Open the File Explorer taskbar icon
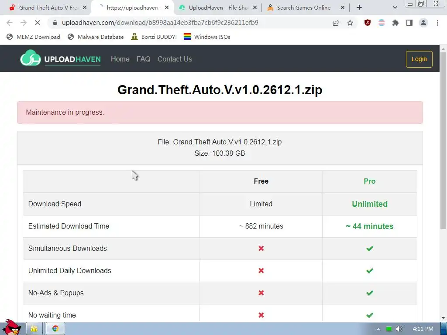 34,329
